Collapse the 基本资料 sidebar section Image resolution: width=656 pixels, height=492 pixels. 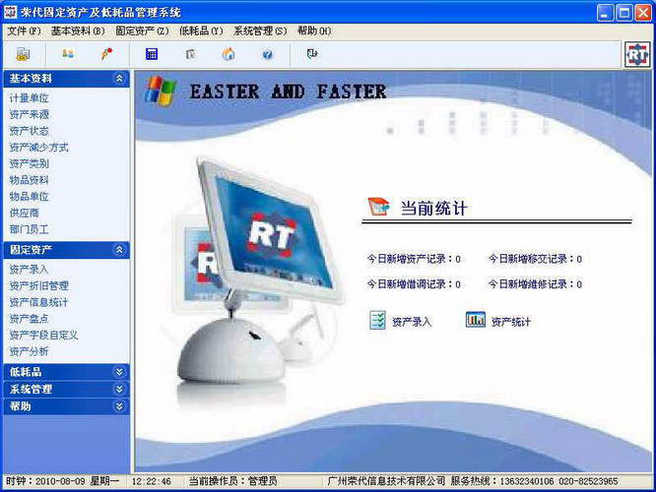[119, 78]
